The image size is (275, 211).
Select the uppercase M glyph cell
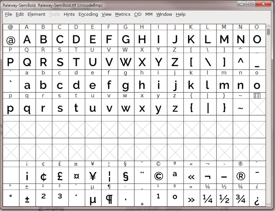pos(225,39)
